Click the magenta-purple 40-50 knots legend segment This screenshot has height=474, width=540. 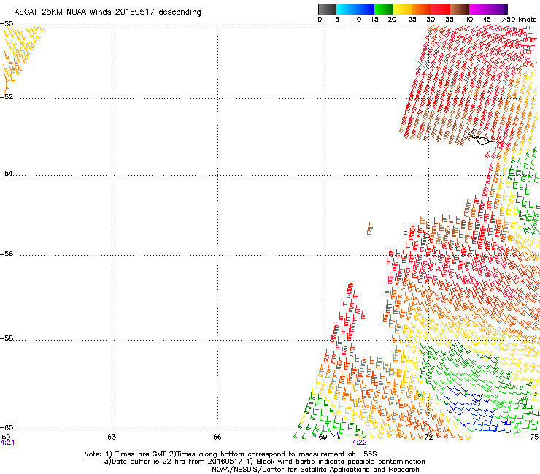click(488, 9)
